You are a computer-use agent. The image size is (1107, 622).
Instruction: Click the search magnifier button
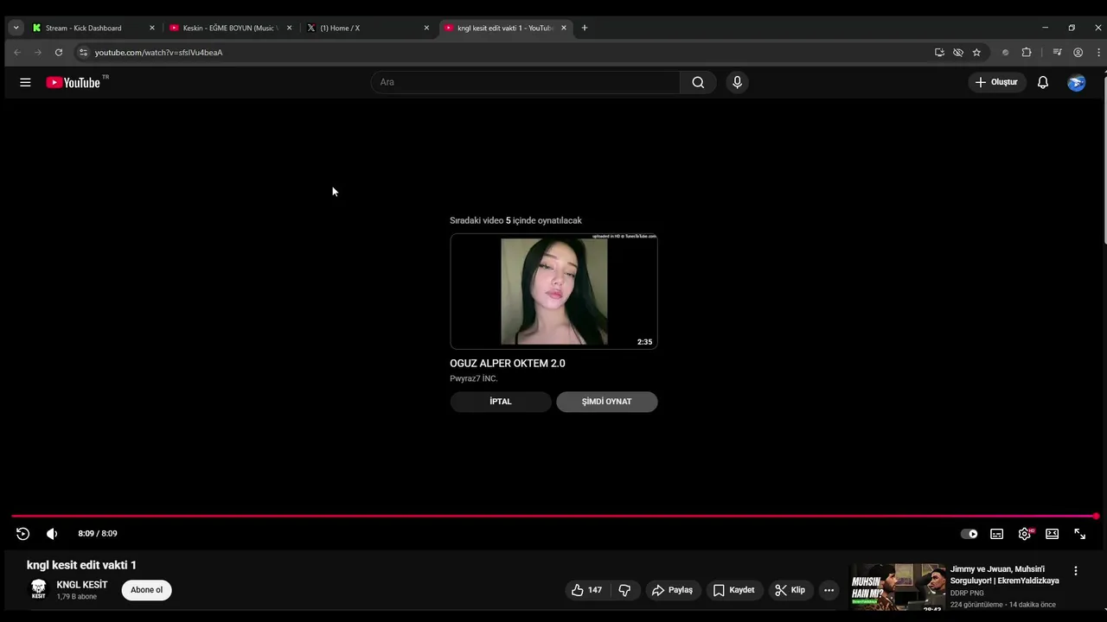point(698,82)
